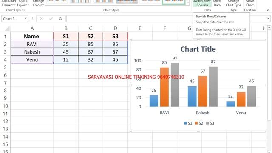Click the formula bar Enter checkmark icon
The image size is (272, 153).
pyautogui.click(x=51, y=19)
